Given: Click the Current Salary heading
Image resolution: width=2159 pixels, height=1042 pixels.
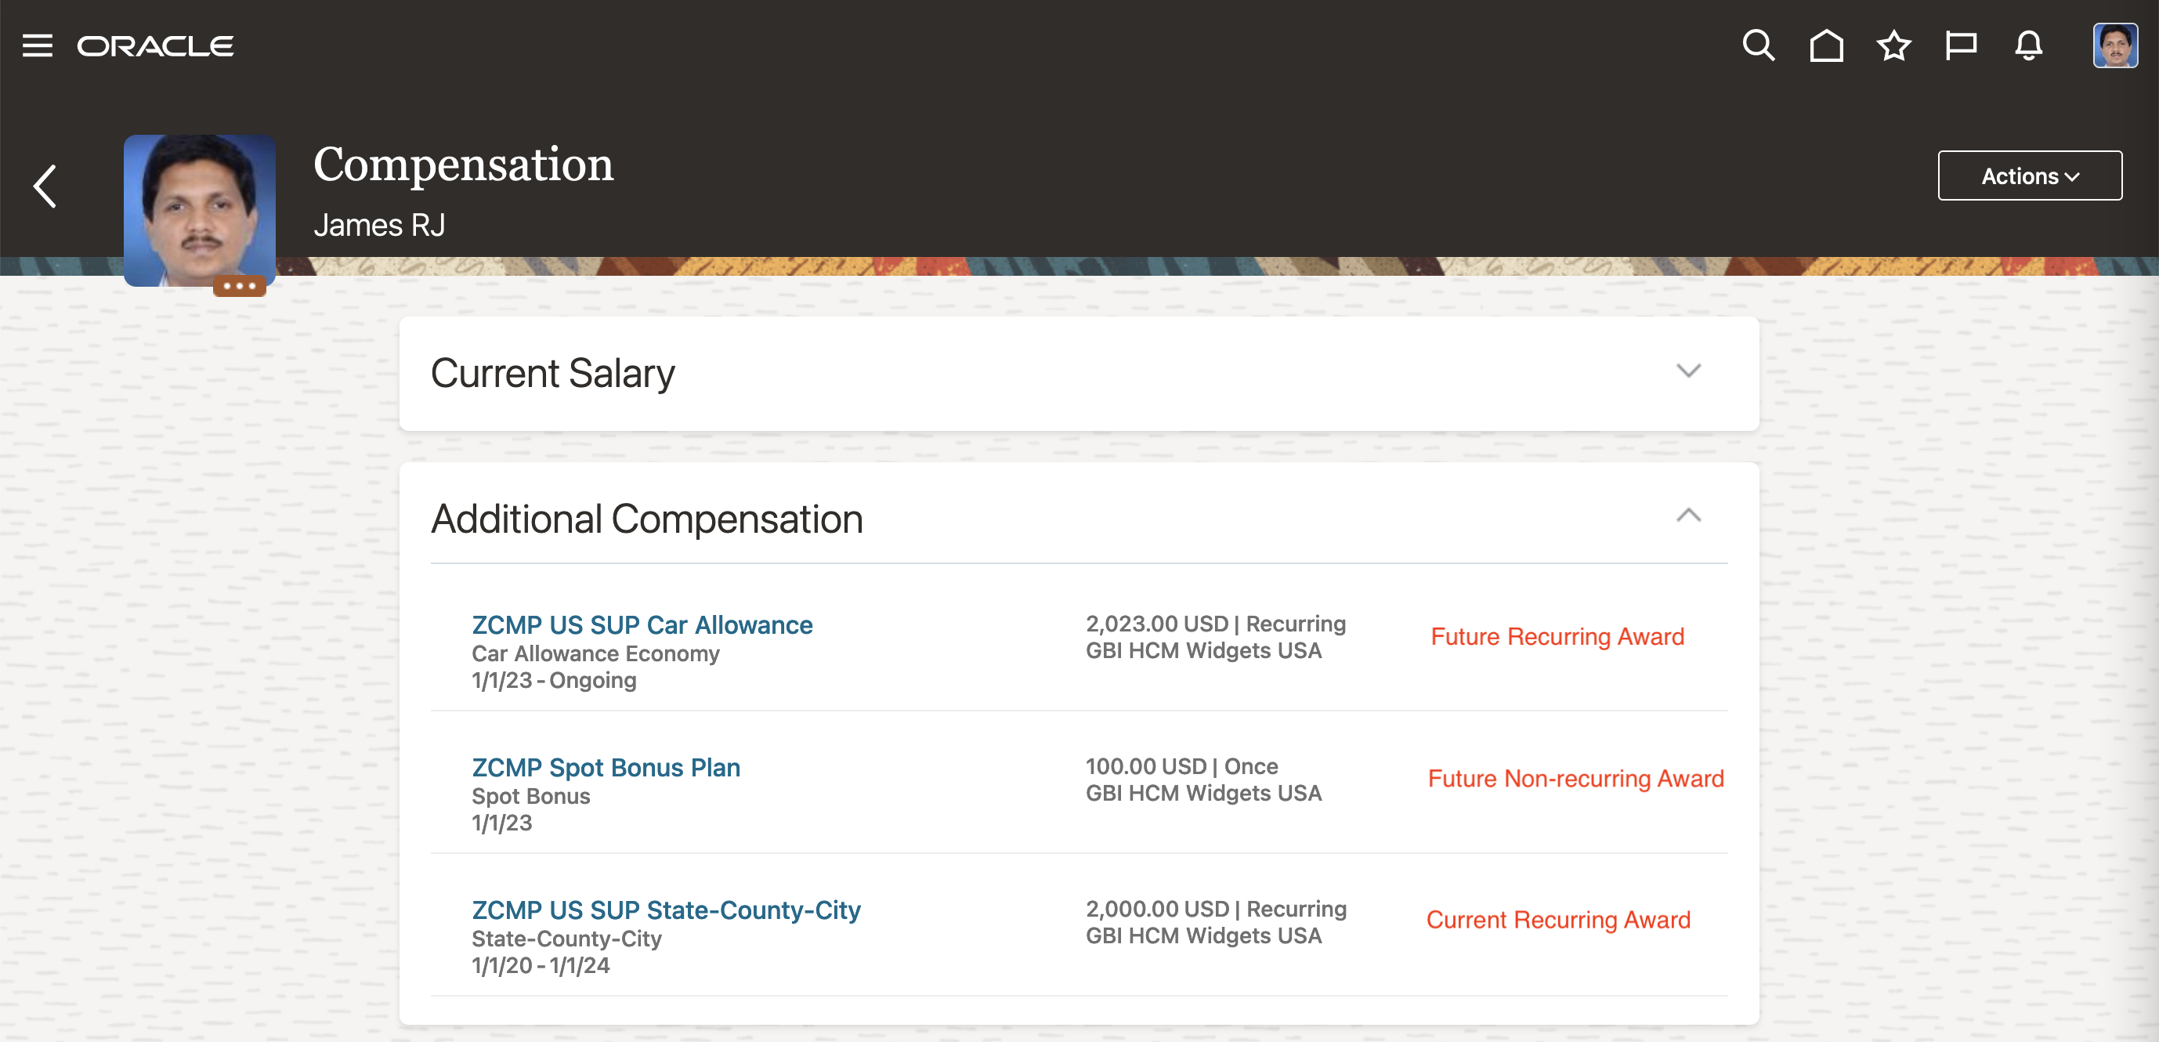Looking at the screenshot, I should click(x=553, y=373).
